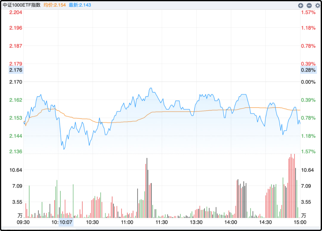Click the 10:07 crosshair time marker
Image resolution: width=322 pixels, height=231 pixels.
[x=66, y=222]
